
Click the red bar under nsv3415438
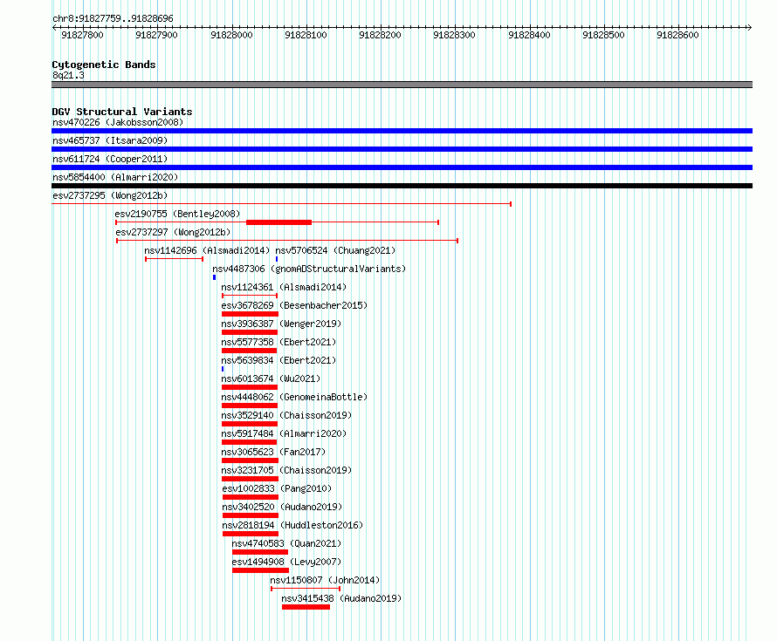pos(306,607)
